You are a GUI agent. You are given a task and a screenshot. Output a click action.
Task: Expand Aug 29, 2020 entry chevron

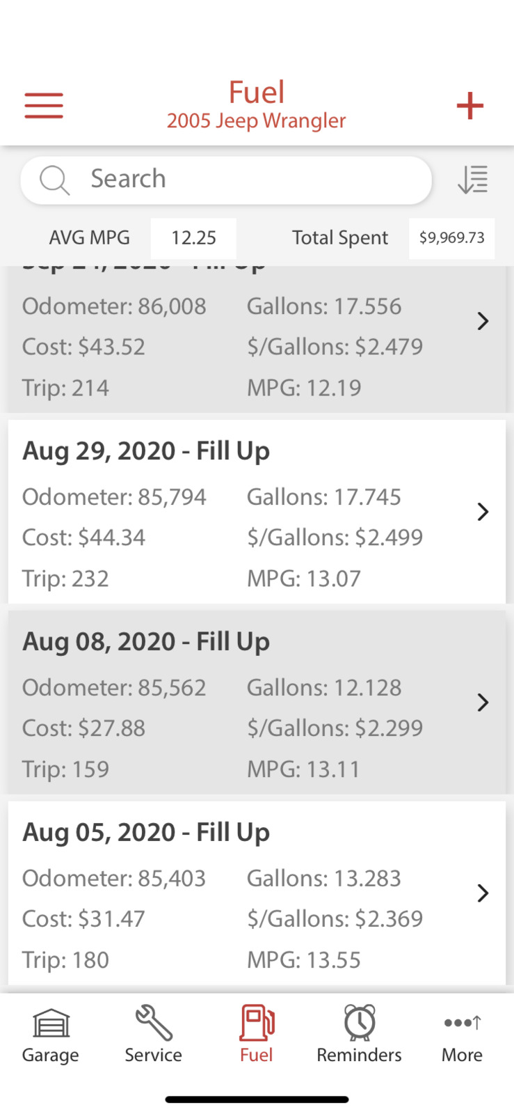coord(483,512)
